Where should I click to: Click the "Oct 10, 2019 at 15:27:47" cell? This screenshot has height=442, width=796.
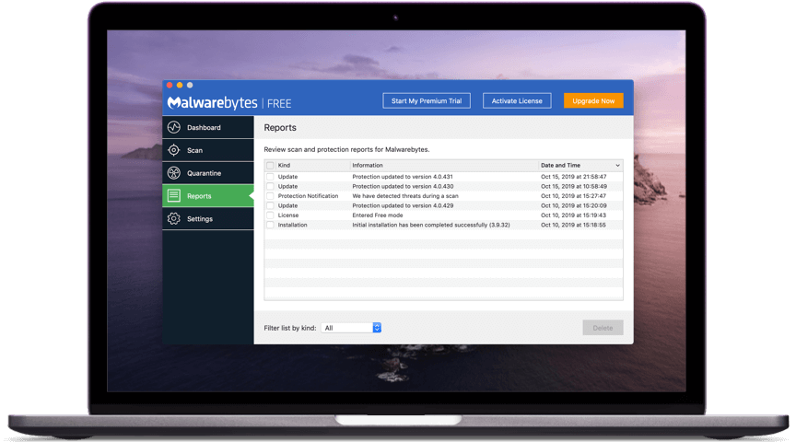pyautogui.click(x=573, y=196)
